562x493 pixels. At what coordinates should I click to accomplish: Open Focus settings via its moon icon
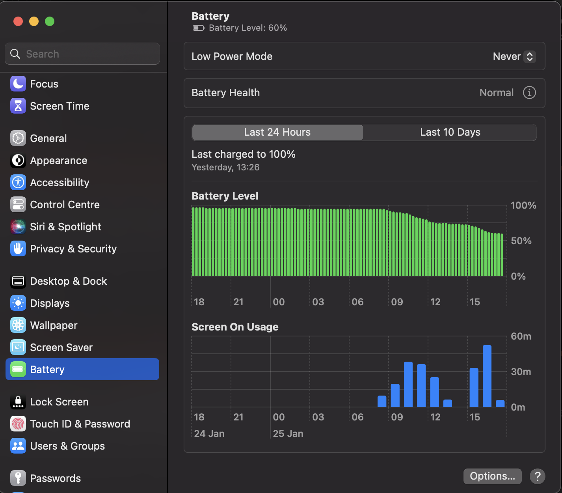tap(18, 84)
